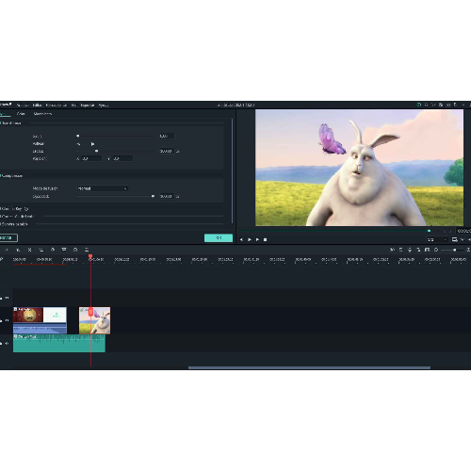The image size is (471, 471).
Task: Open the first menu in the menu bar
Action: point(23,106)
